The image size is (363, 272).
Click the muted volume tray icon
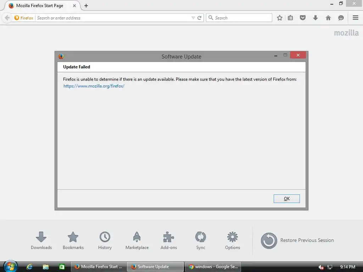[321, 267]
